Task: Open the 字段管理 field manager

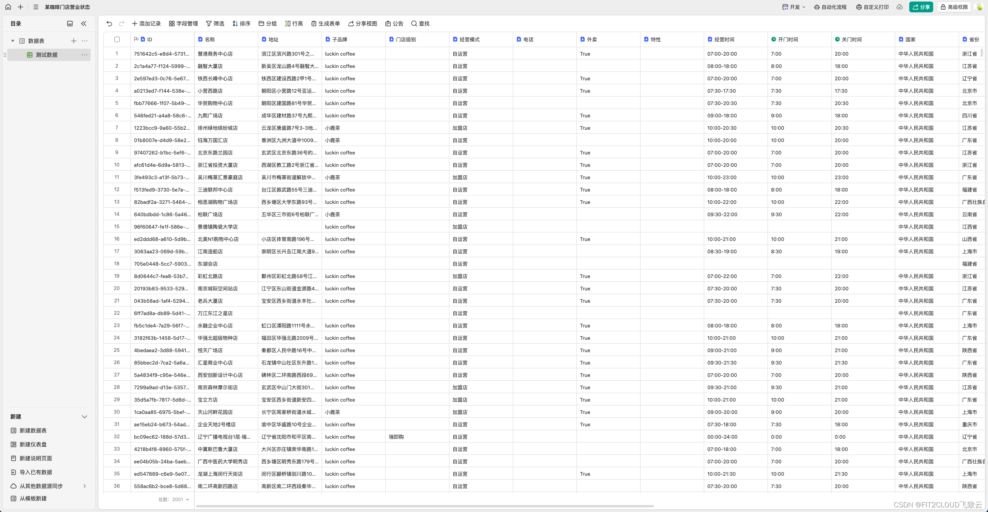Action: pos(183,24)
